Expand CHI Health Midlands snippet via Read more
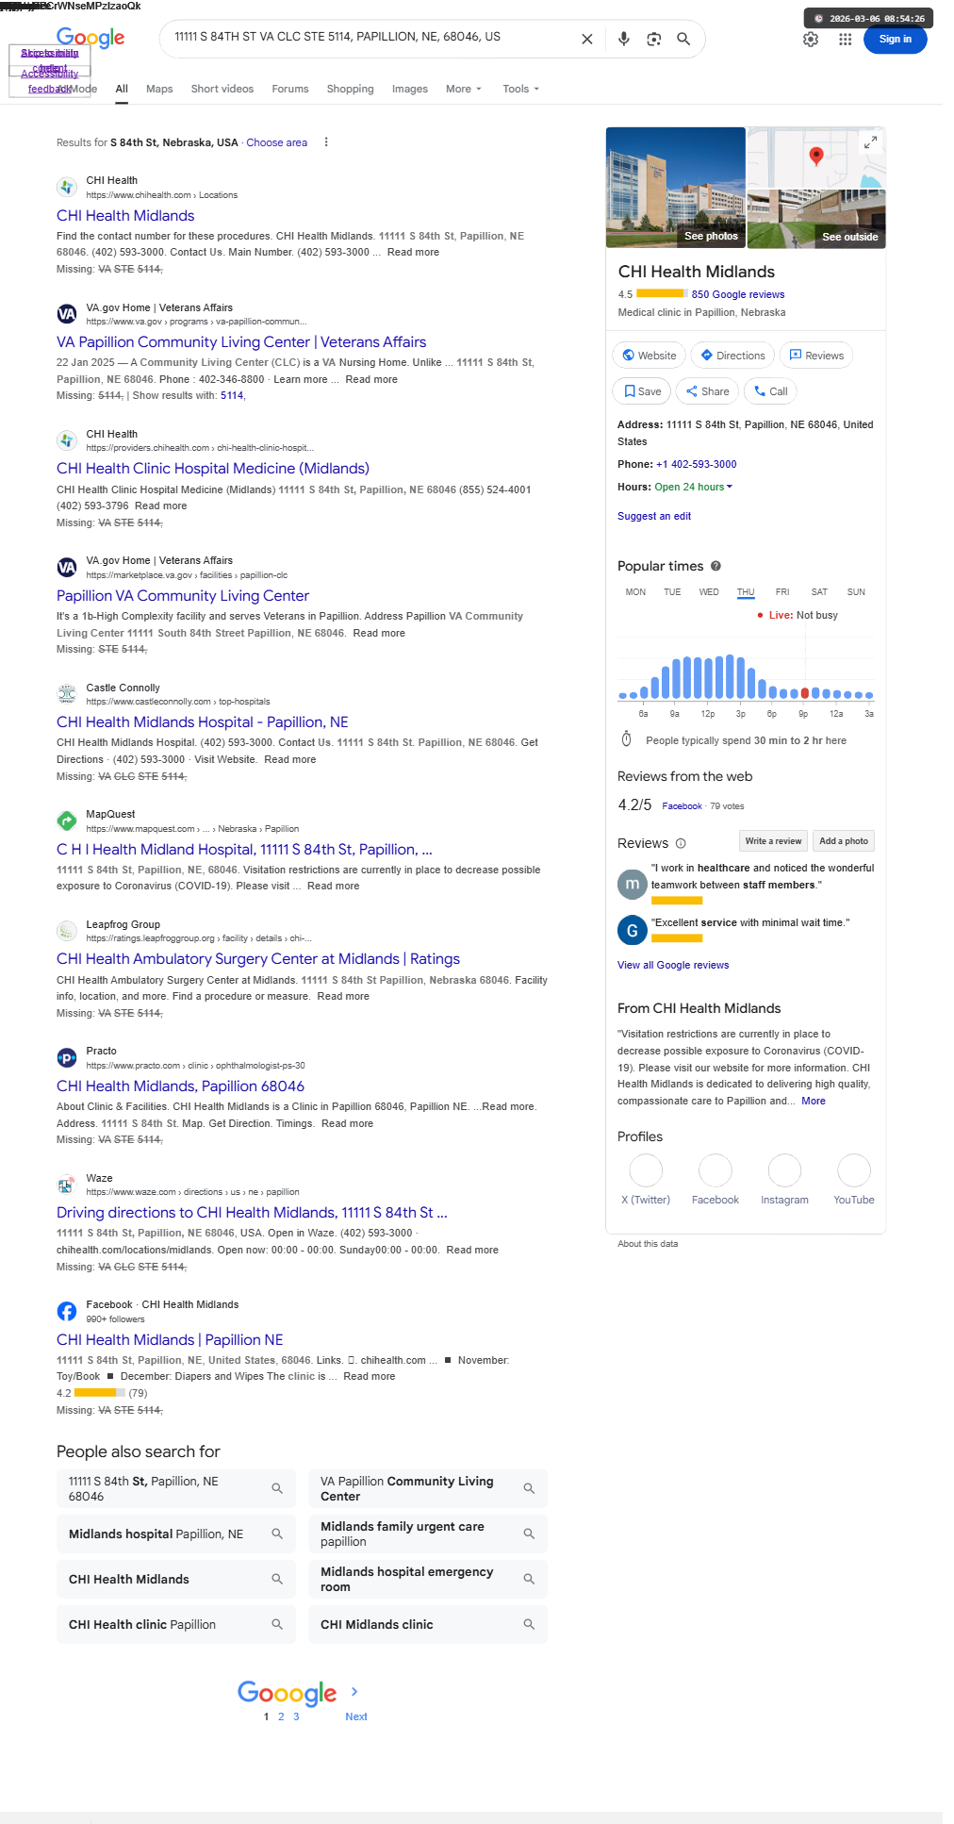The height and width of the screenshot is (1824, 954). tap(413, 252)
